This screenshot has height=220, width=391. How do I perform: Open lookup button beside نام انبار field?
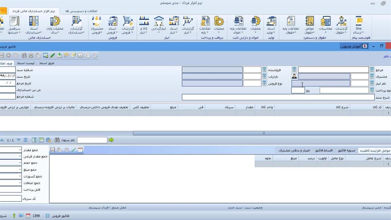(x=372, y=83)
